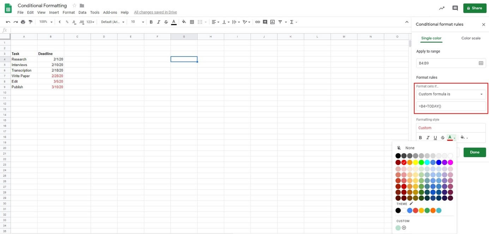The width and height of the screenshot is (489, 234).
Task: Pick the yellow swatch in the color palette
Action: click(415, 162)
